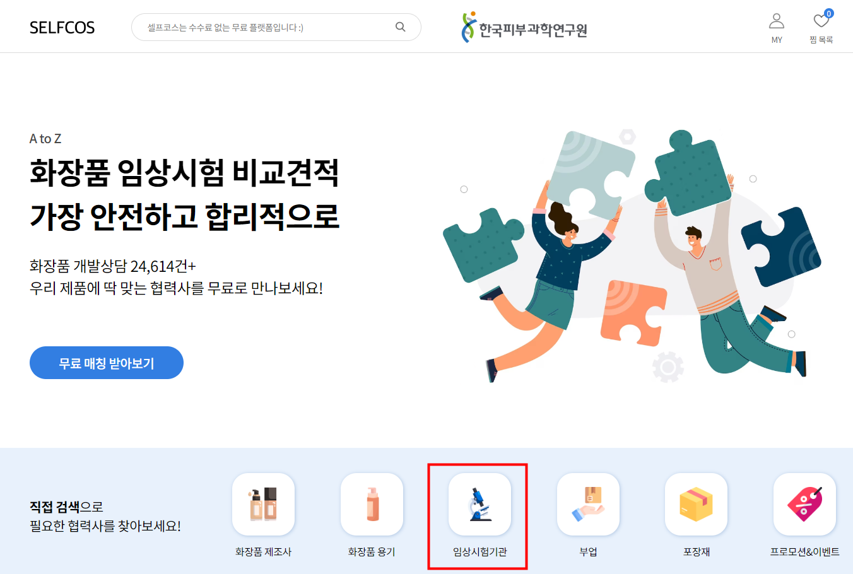The height and width of the screenshot is (574, 853).
Task: Select the 프로모션&이벤트 discount tag icon
Action: [x=804, y=504]
